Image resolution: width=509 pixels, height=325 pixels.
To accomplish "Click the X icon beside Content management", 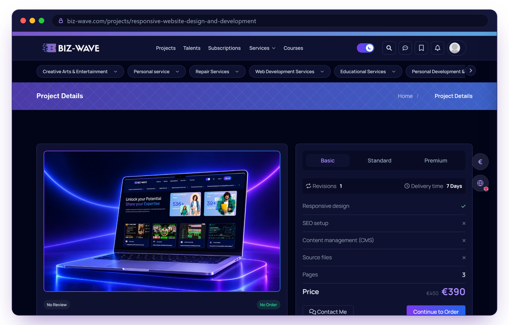I will (464, 241).
